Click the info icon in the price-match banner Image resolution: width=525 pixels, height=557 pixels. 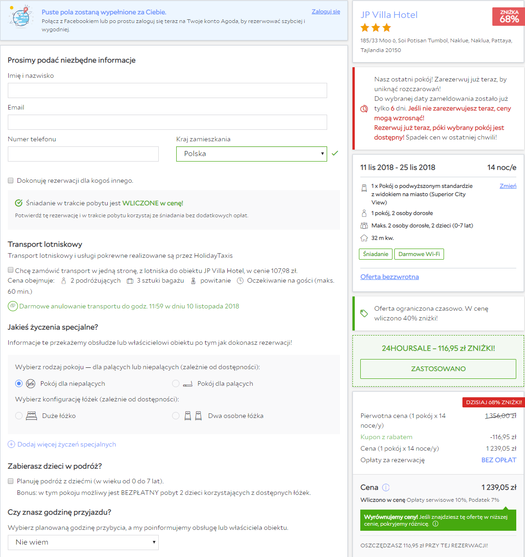point(435,524)
